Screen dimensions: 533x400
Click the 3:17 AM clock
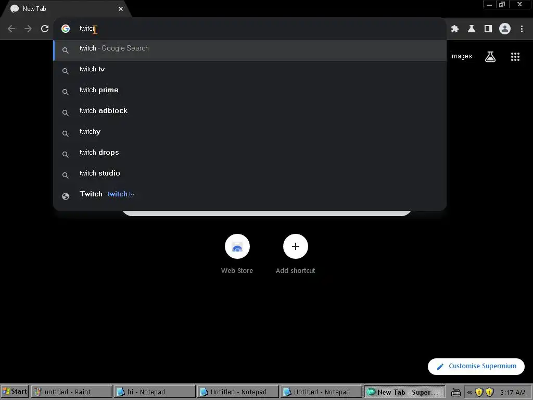[x=513, y=392]
